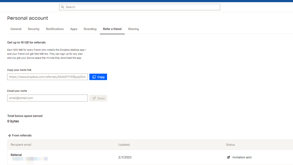Click the email@email.com input field
Image resolution: width=293 pixels, height=165 pixels.
(47, 98)
